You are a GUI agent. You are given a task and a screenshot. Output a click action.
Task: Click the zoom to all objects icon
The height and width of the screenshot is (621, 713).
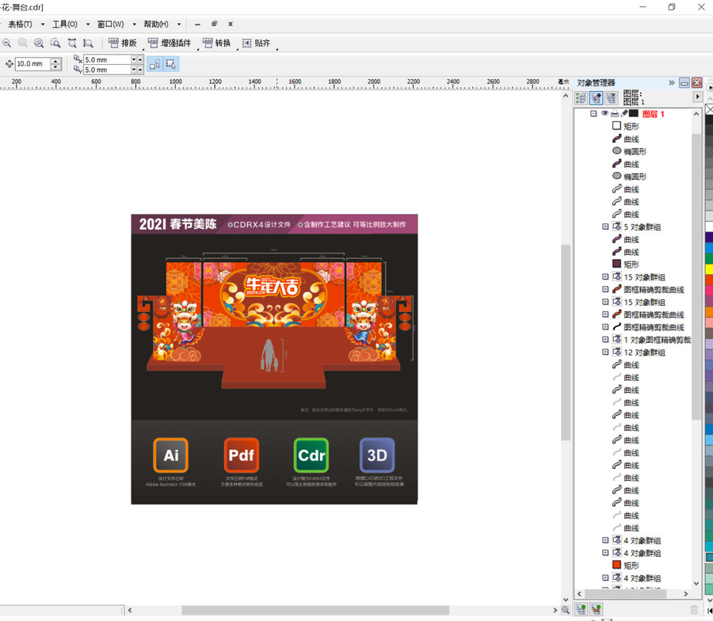coord(39,44)
